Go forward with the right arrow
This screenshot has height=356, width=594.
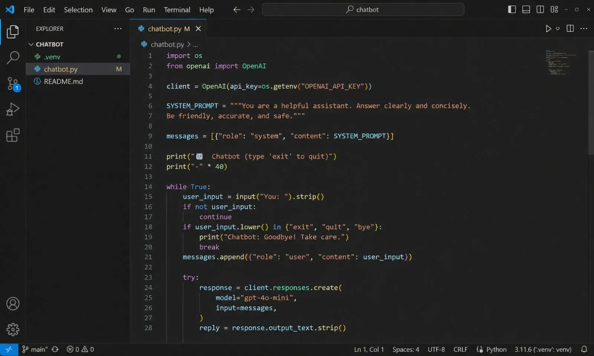pos(251,10)
